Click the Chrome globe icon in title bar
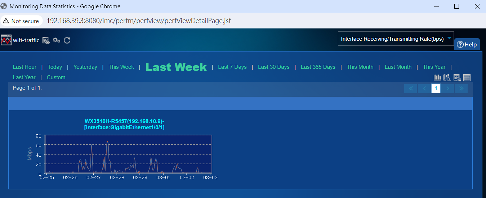The image size is (486, 198). (x=4, y=6)
